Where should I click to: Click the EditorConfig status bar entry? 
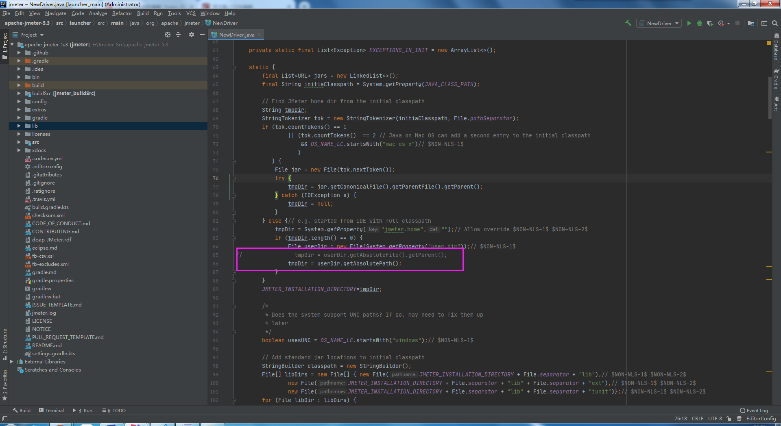761,419
